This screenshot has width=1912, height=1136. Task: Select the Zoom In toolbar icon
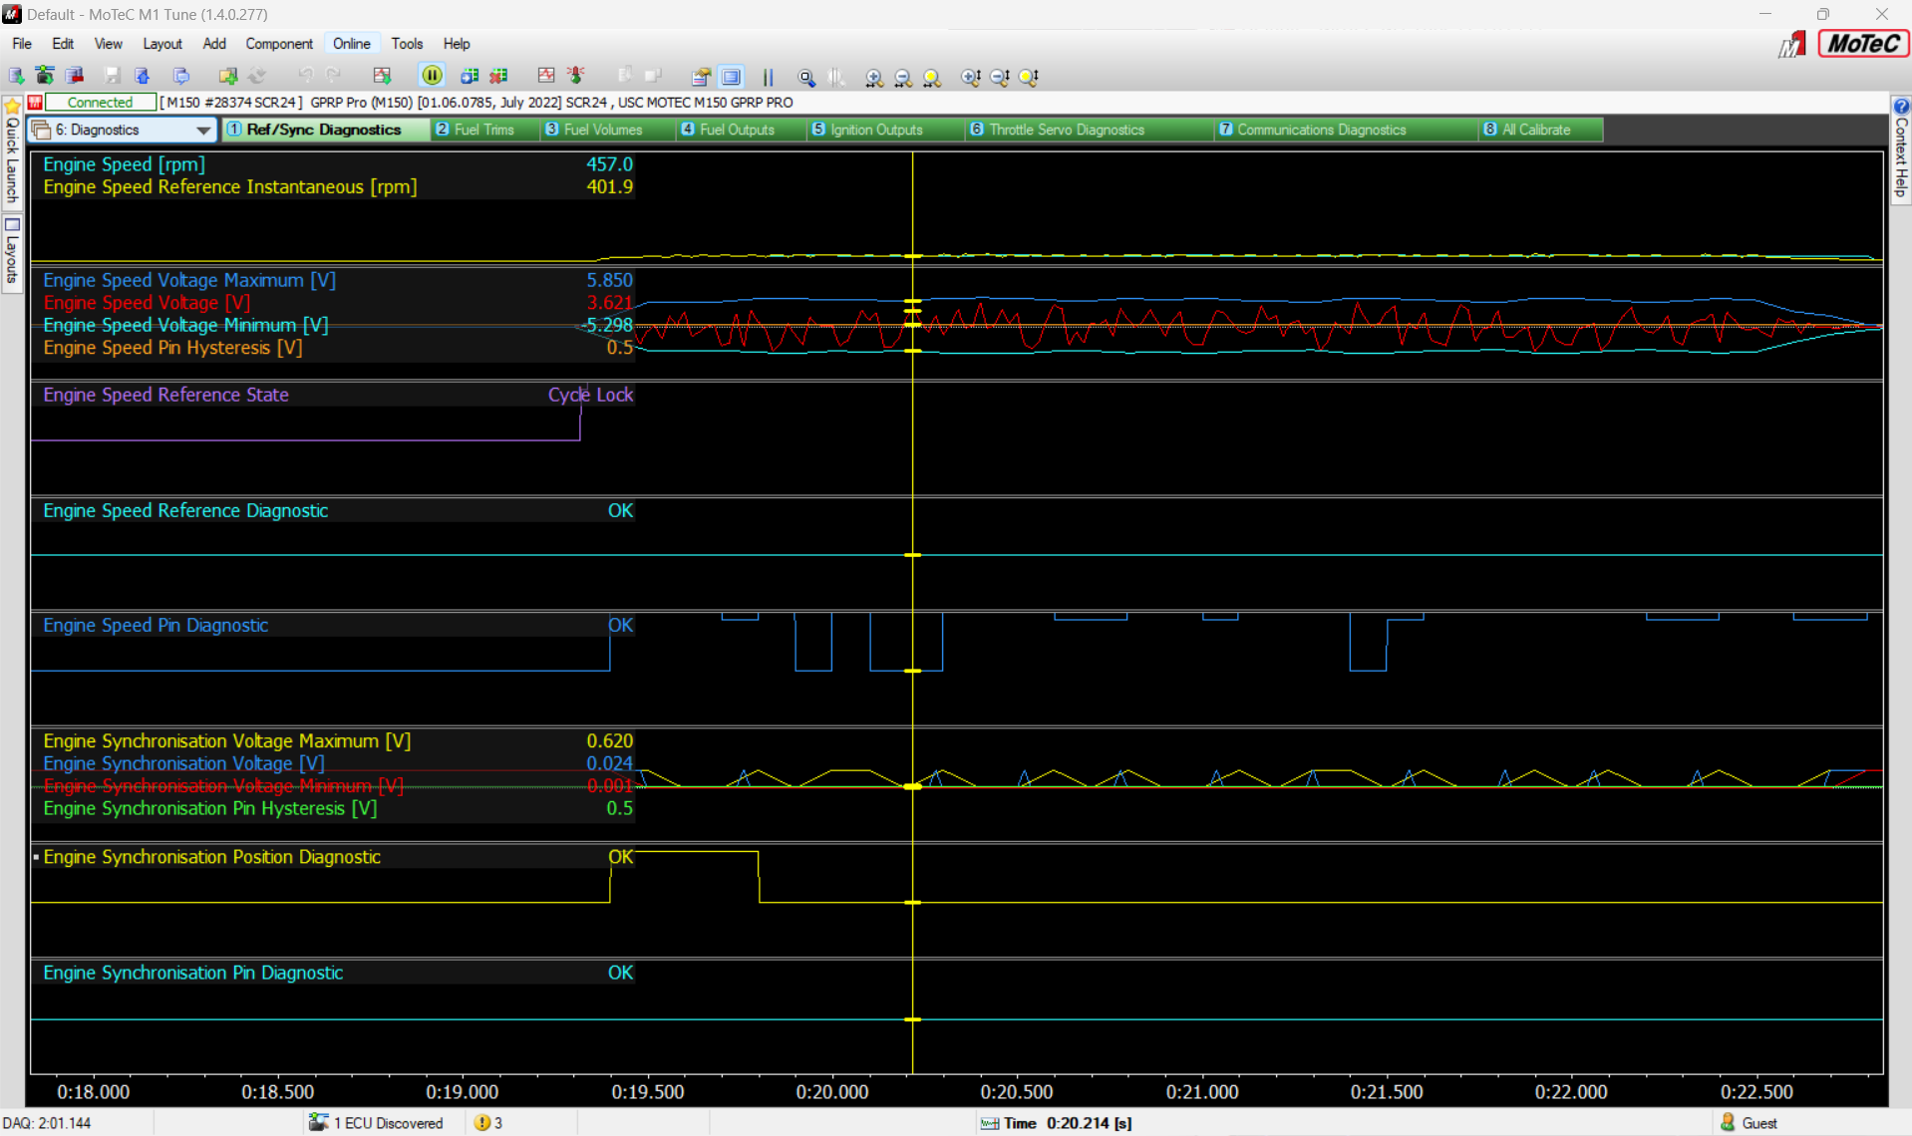(873, 77)
